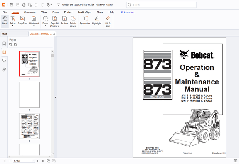Select the Highlight tool
Image resolution: width=239 pixels, height=164 pixels.
[97, 20]
